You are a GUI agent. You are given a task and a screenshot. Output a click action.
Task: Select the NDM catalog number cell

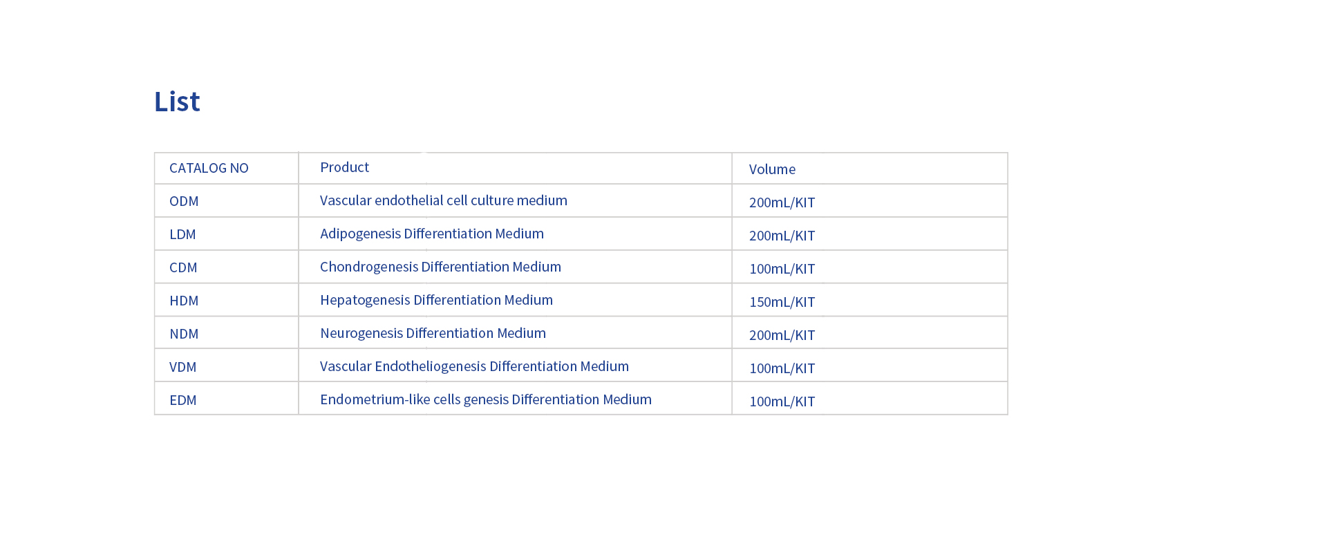click(184, 334)
